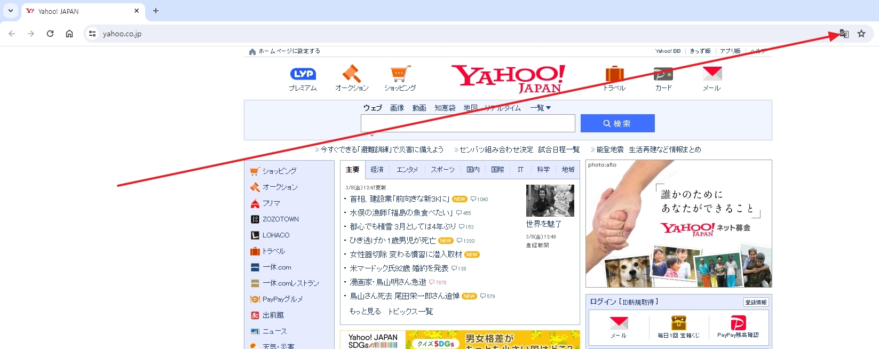This screenshot has width=879, height=349.
Task: Open headline 都心でも積雪 3月としては4年ぶり
Action: click(403, 227)
